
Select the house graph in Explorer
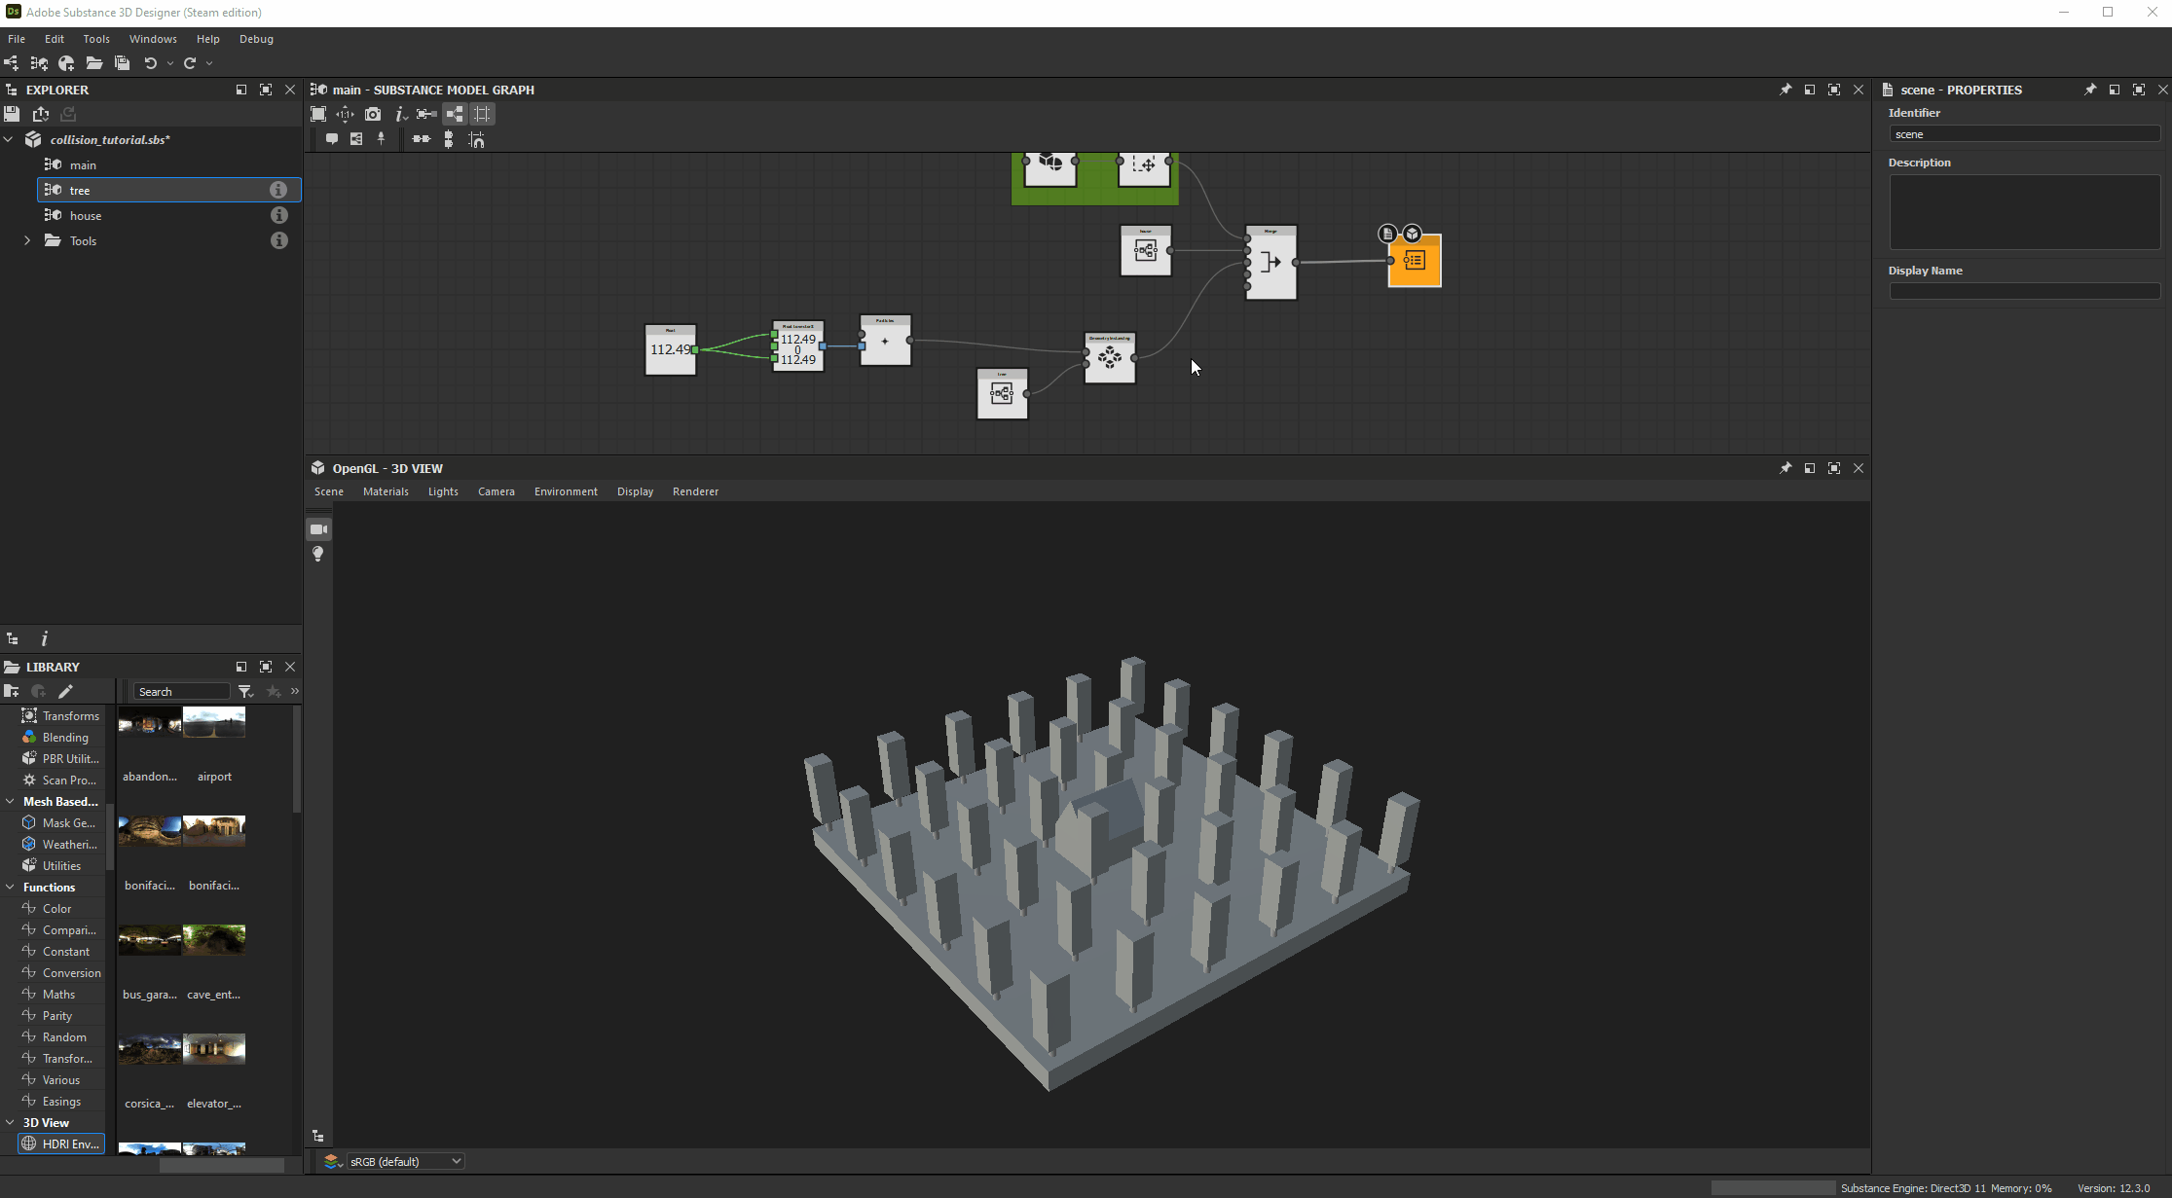tap(86, 215)
